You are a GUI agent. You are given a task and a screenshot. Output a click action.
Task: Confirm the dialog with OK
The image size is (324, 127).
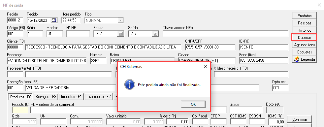[x=193, y=104]
